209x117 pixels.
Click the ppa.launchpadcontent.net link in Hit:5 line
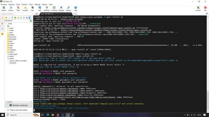pos(78,97)
